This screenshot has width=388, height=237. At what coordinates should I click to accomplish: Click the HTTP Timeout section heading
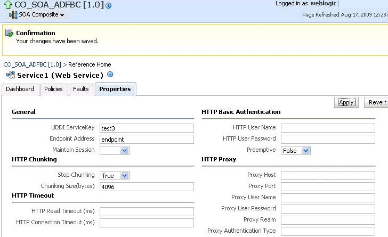coord(33,195)
